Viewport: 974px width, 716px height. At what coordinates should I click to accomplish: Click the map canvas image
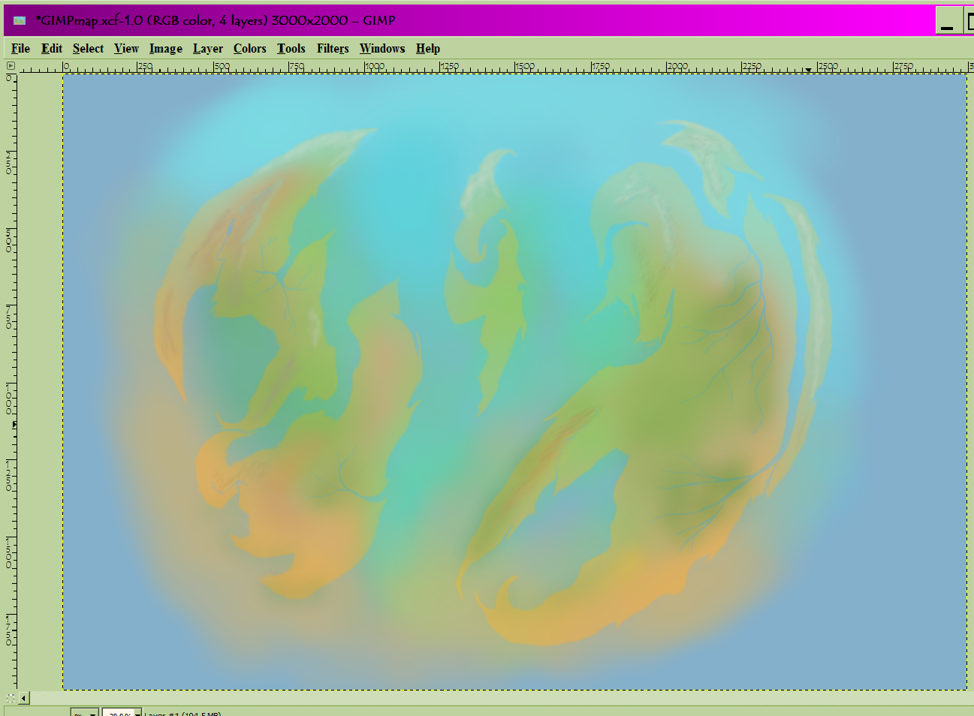(x=514, y=381)
